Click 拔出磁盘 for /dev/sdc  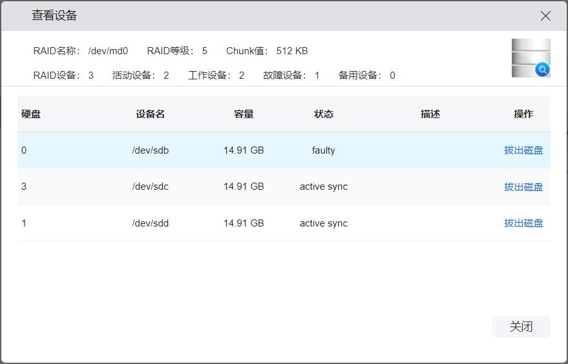pos(523,187)
